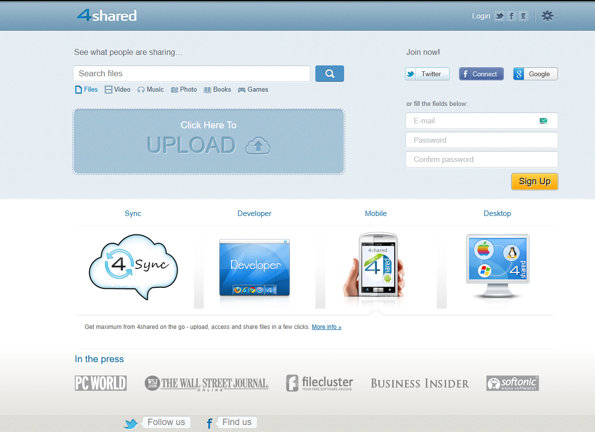
Task: Open the settings gear icon in header
Action: [547, 16]
